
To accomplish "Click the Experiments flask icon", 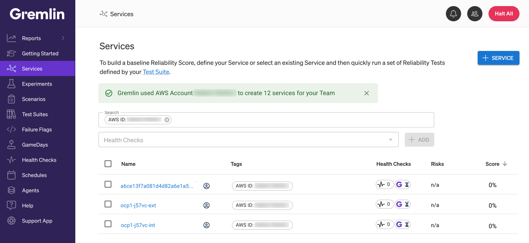I will [x=11, y=84].
